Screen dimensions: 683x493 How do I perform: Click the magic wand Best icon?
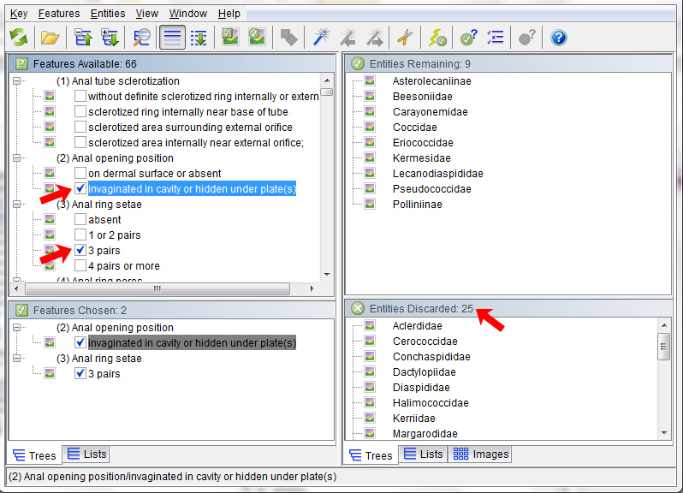coord(321,38)
